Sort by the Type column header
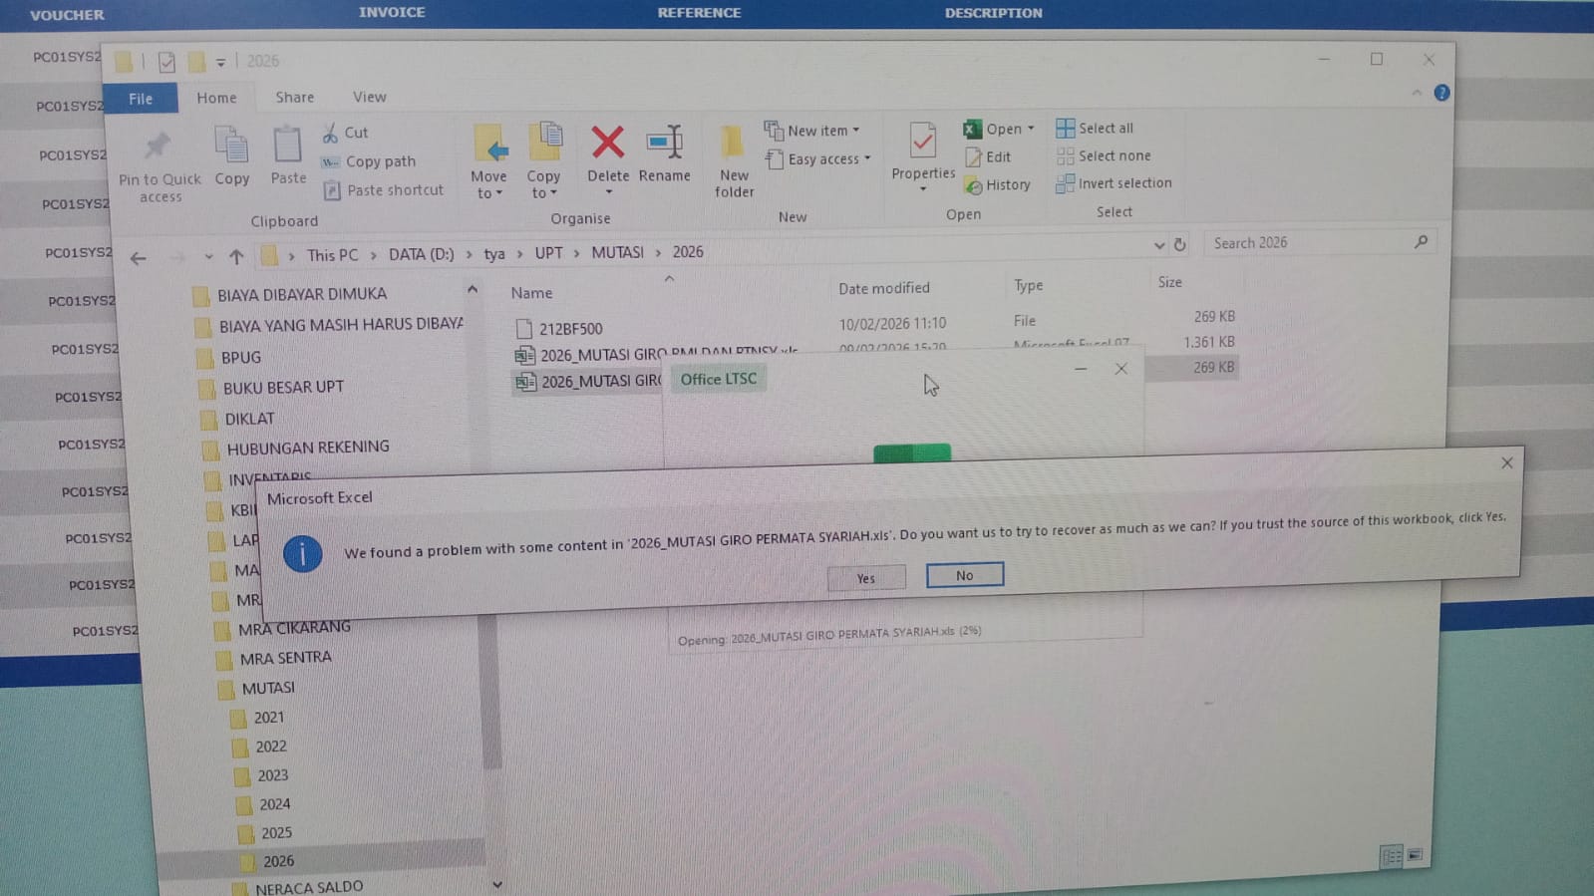The image size is (1594, 896). click(x=1028, y=285)
